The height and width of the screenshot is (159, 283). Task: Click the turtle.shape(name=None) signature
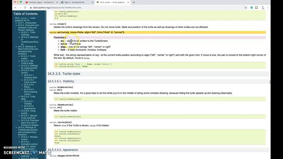[x=64, y=155]
